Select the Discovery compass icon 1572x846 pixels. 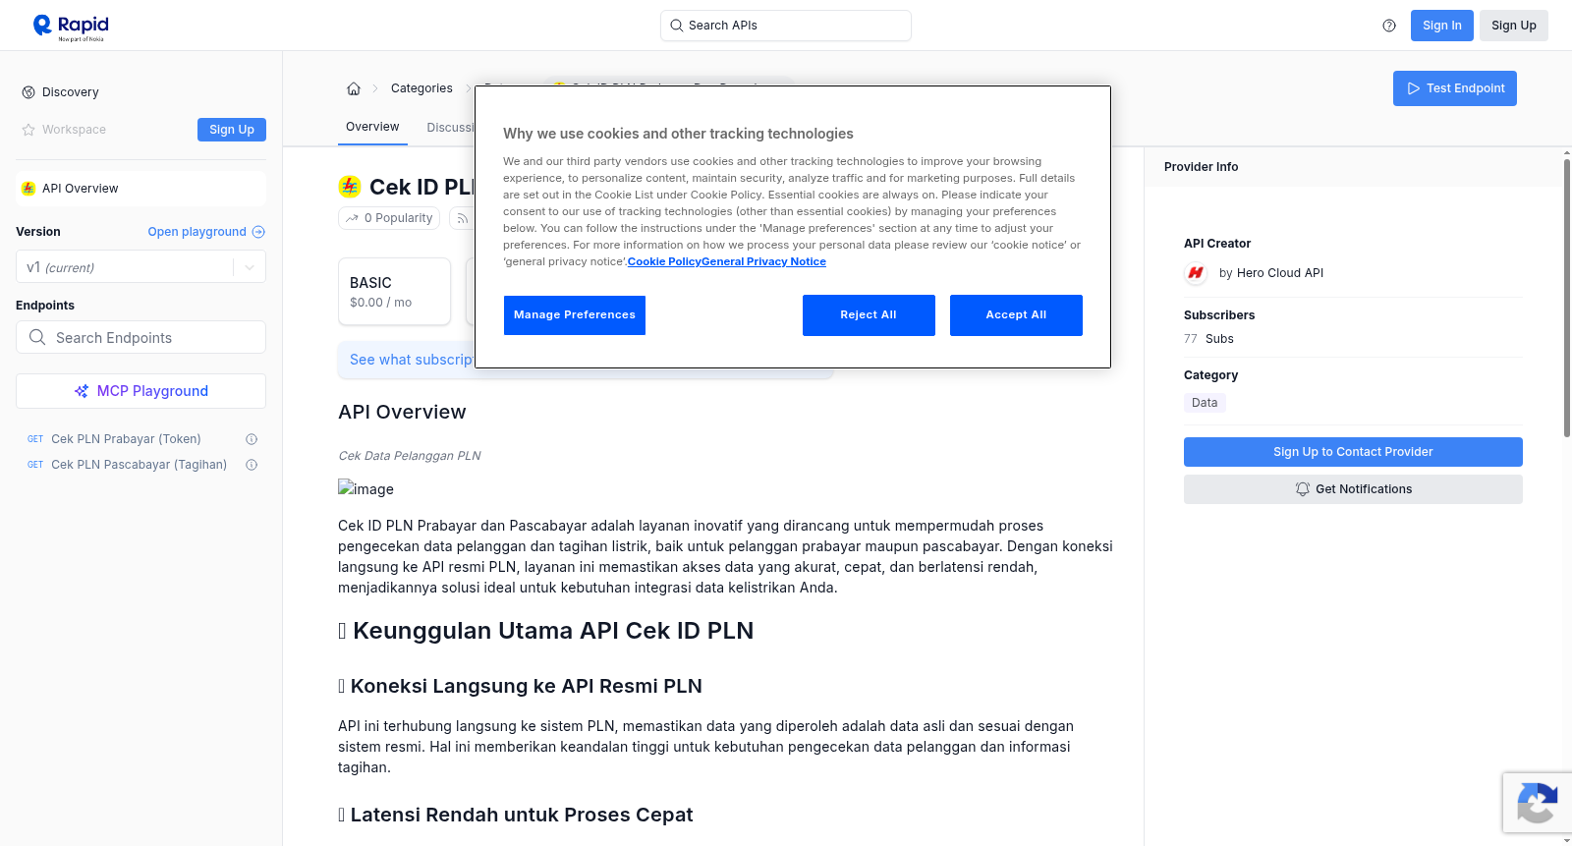point(28,92)
